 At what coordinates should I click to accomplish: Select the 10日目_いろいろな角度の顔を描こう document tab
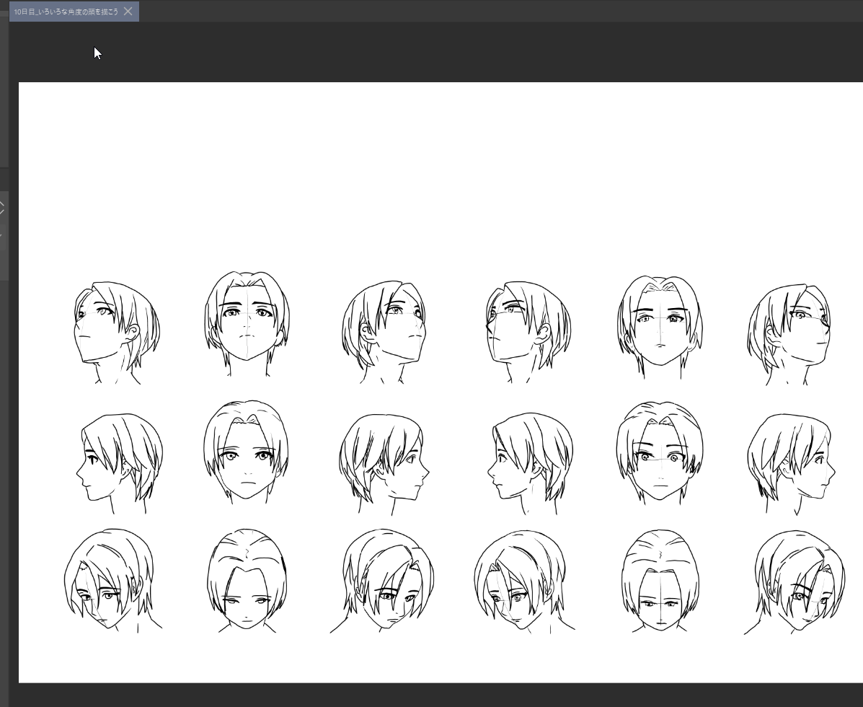click(65, 12)
